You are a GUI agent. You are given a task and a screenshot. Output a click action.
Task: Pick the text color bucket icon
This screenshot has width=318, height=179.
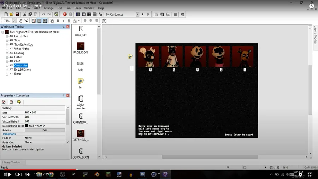coord(75,21)
